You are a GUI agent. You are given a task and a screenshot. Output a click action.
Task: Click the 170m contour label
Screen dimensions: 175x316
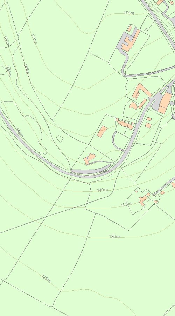pyautogui.click(x=34, y=39)
